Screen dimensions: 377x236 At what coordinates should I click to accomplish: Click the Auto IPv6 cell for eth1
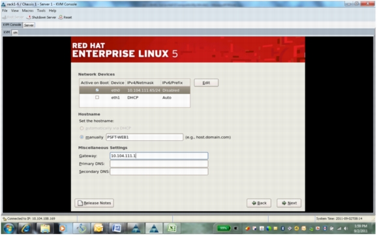[x=167, y=98]
